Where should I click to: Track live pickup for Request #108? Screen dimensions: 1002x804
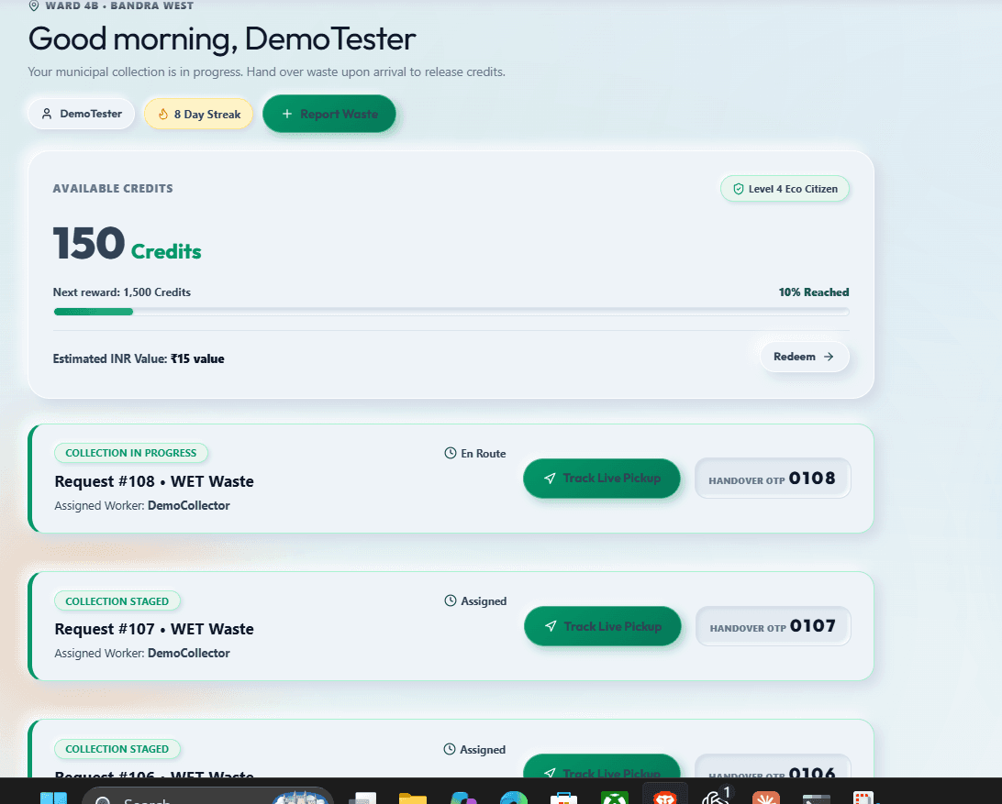click(x=601, y=479)
